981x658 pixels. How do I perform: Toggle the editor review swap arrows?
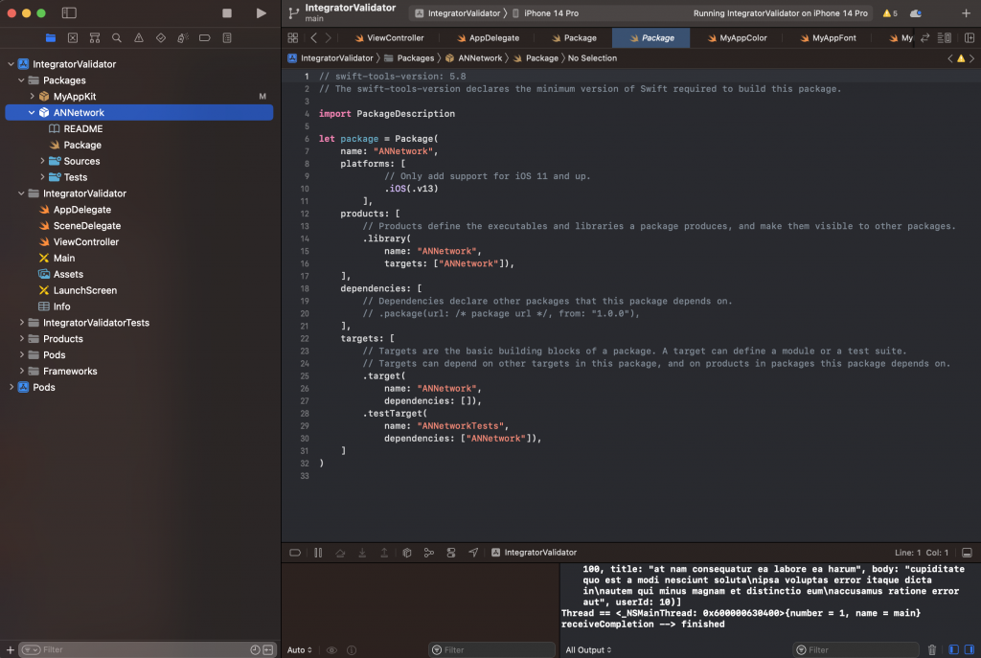click(925, 38)
